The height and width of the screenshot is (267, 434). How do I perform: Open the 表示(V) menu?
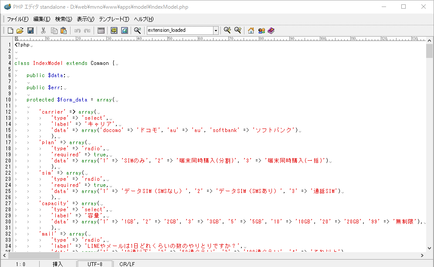tap(85, 19)
